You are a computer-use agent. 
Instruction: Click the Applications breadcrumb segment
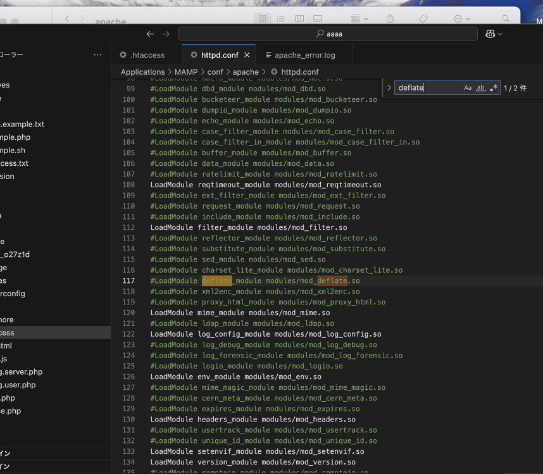click(142, 72)
